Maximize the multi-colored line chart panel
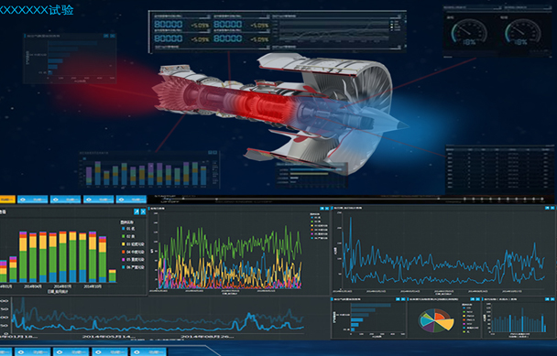The width and height of the screenshot is (557, 356). [x=322, y=209]
